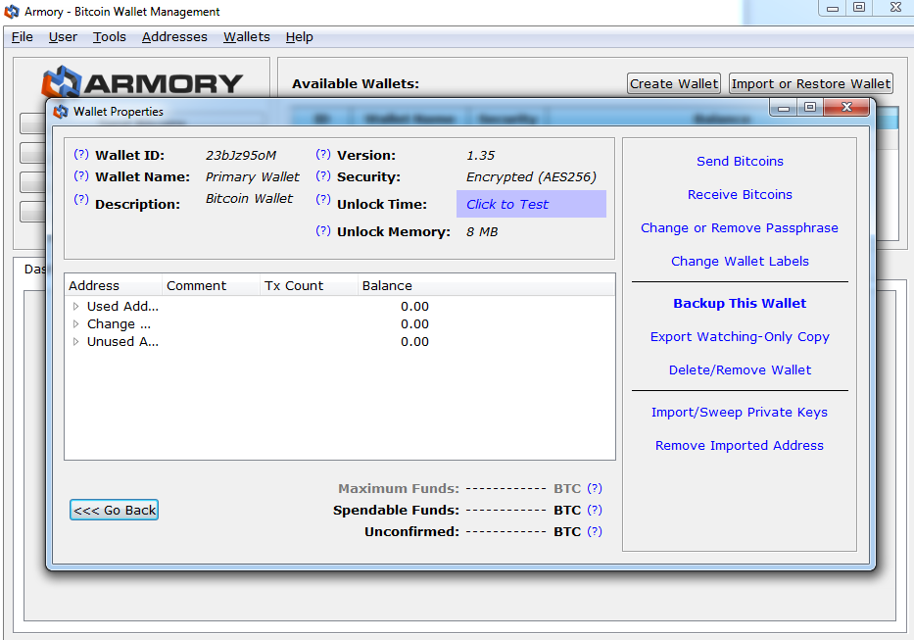Click the 0.00 balance in the Used row
This screenshot has width=914, height=640.
pos(414,307)
